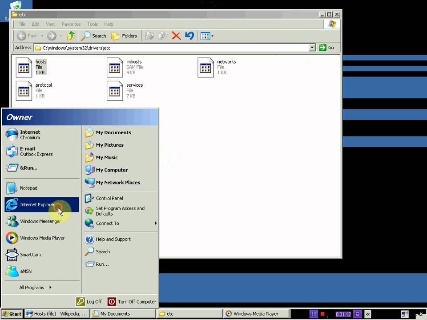Open the Run... dialog in right column
The image size is (427, 320).
point(121,264)
